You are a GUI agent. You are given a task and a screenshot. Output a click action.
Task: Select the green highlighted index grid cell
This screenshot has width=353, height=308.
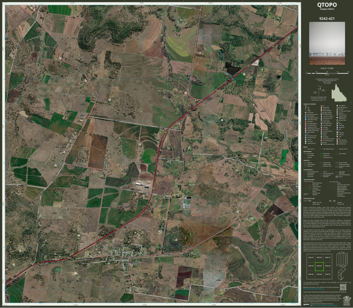319,267
